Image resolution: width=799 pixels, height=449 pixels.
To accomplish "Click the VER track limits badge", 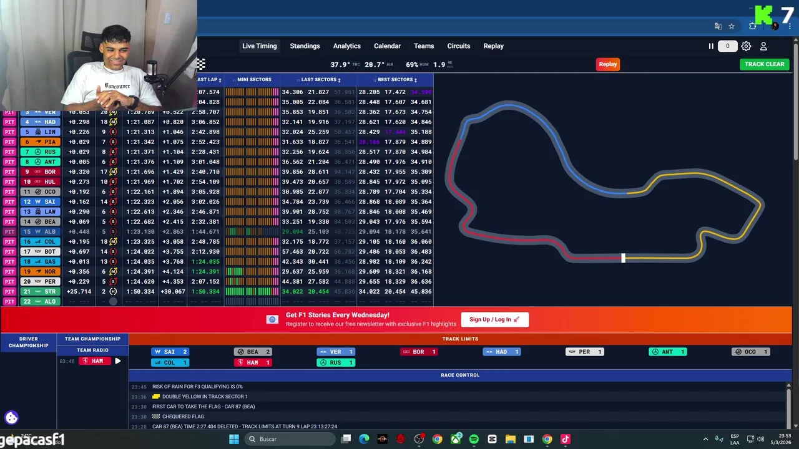I will point(336,352).
